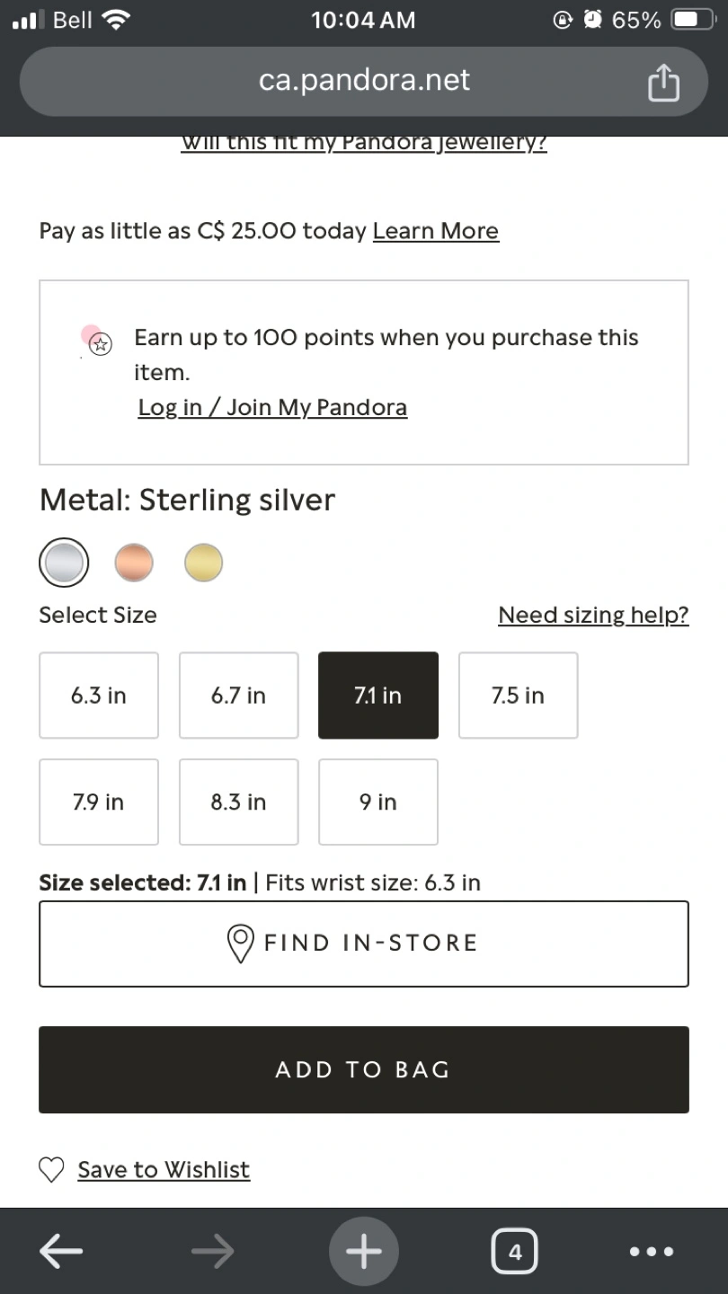Select the rose gold metal swatch
This screenshot has height=1294, width=728.
[134, 563]
